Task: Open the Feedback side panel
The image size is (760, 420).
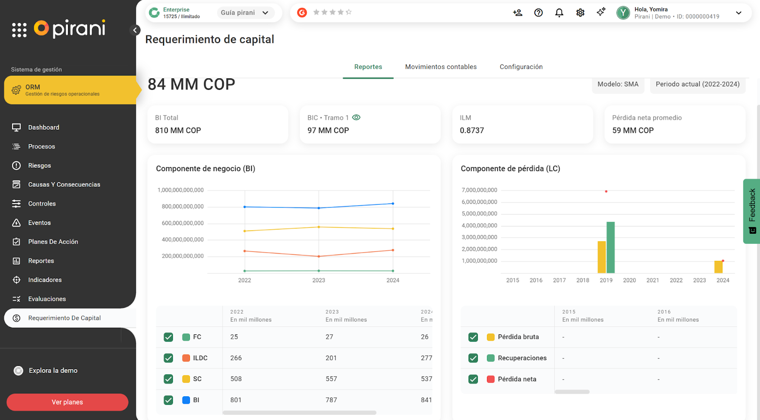Action: tap(751, 211)
